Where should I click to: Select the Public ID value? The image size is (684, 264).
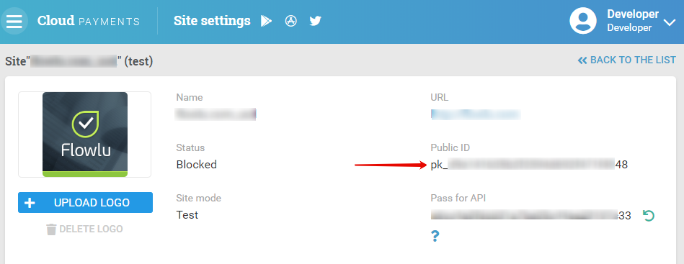[529, 165]
